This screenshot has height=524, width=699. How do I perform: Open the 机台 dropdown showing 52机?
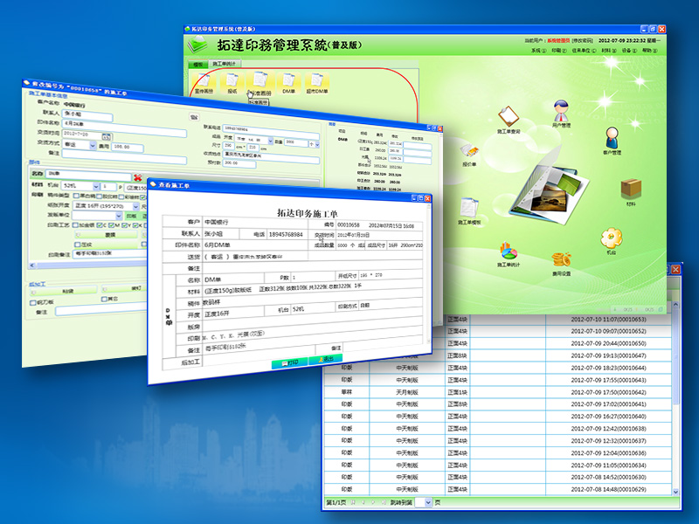[x=98, y=186]
